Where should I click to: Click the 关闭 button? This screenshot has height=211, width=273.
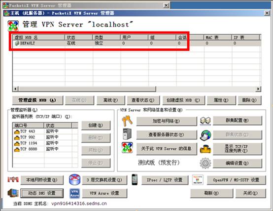pos(250,193)
